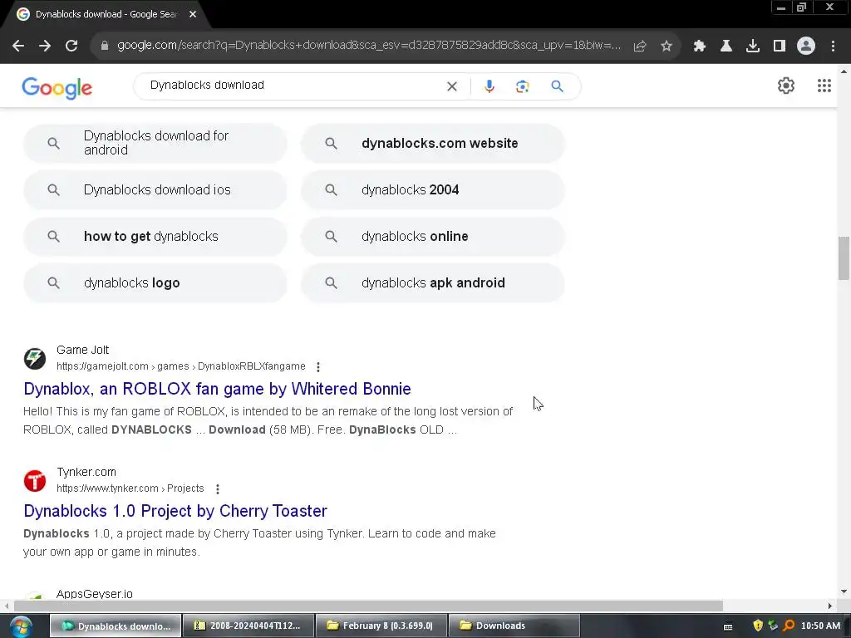This screenshot has height=638, width=851.
Task: Click the Game Jolt site favicon
Action: point(35,359)
